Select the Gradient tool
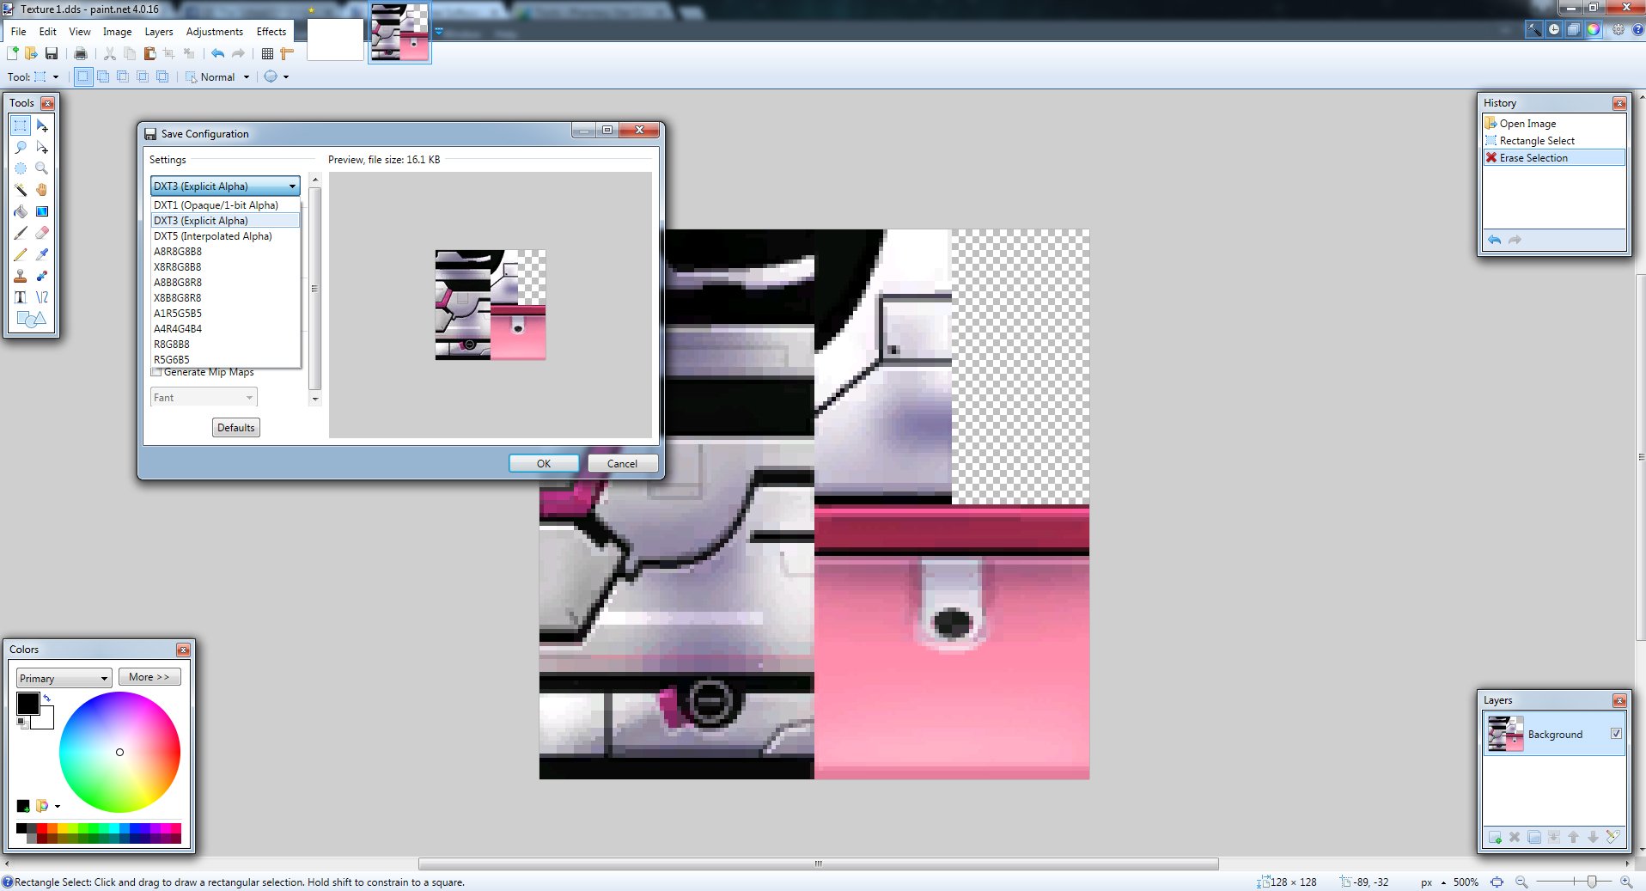The image size is (1646, 891). [42, 211]
